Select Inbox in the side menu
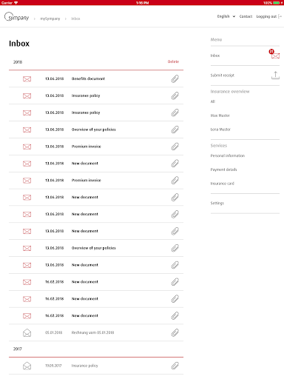The width and height of the screenshot is (284, 379). tap(215, 56)
